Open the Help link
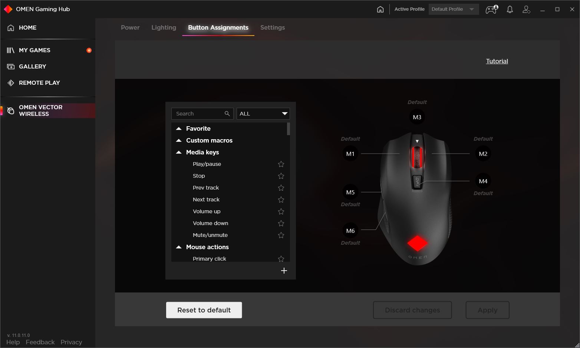Image resolution: width=580 pixels, height=348 pixels. [x=13, y=342]
